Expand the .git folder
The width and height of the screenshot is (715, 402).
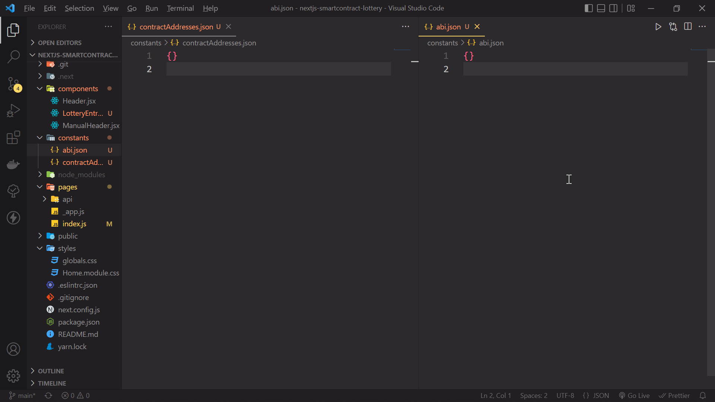pyautogui.click(x=74, y=64)
